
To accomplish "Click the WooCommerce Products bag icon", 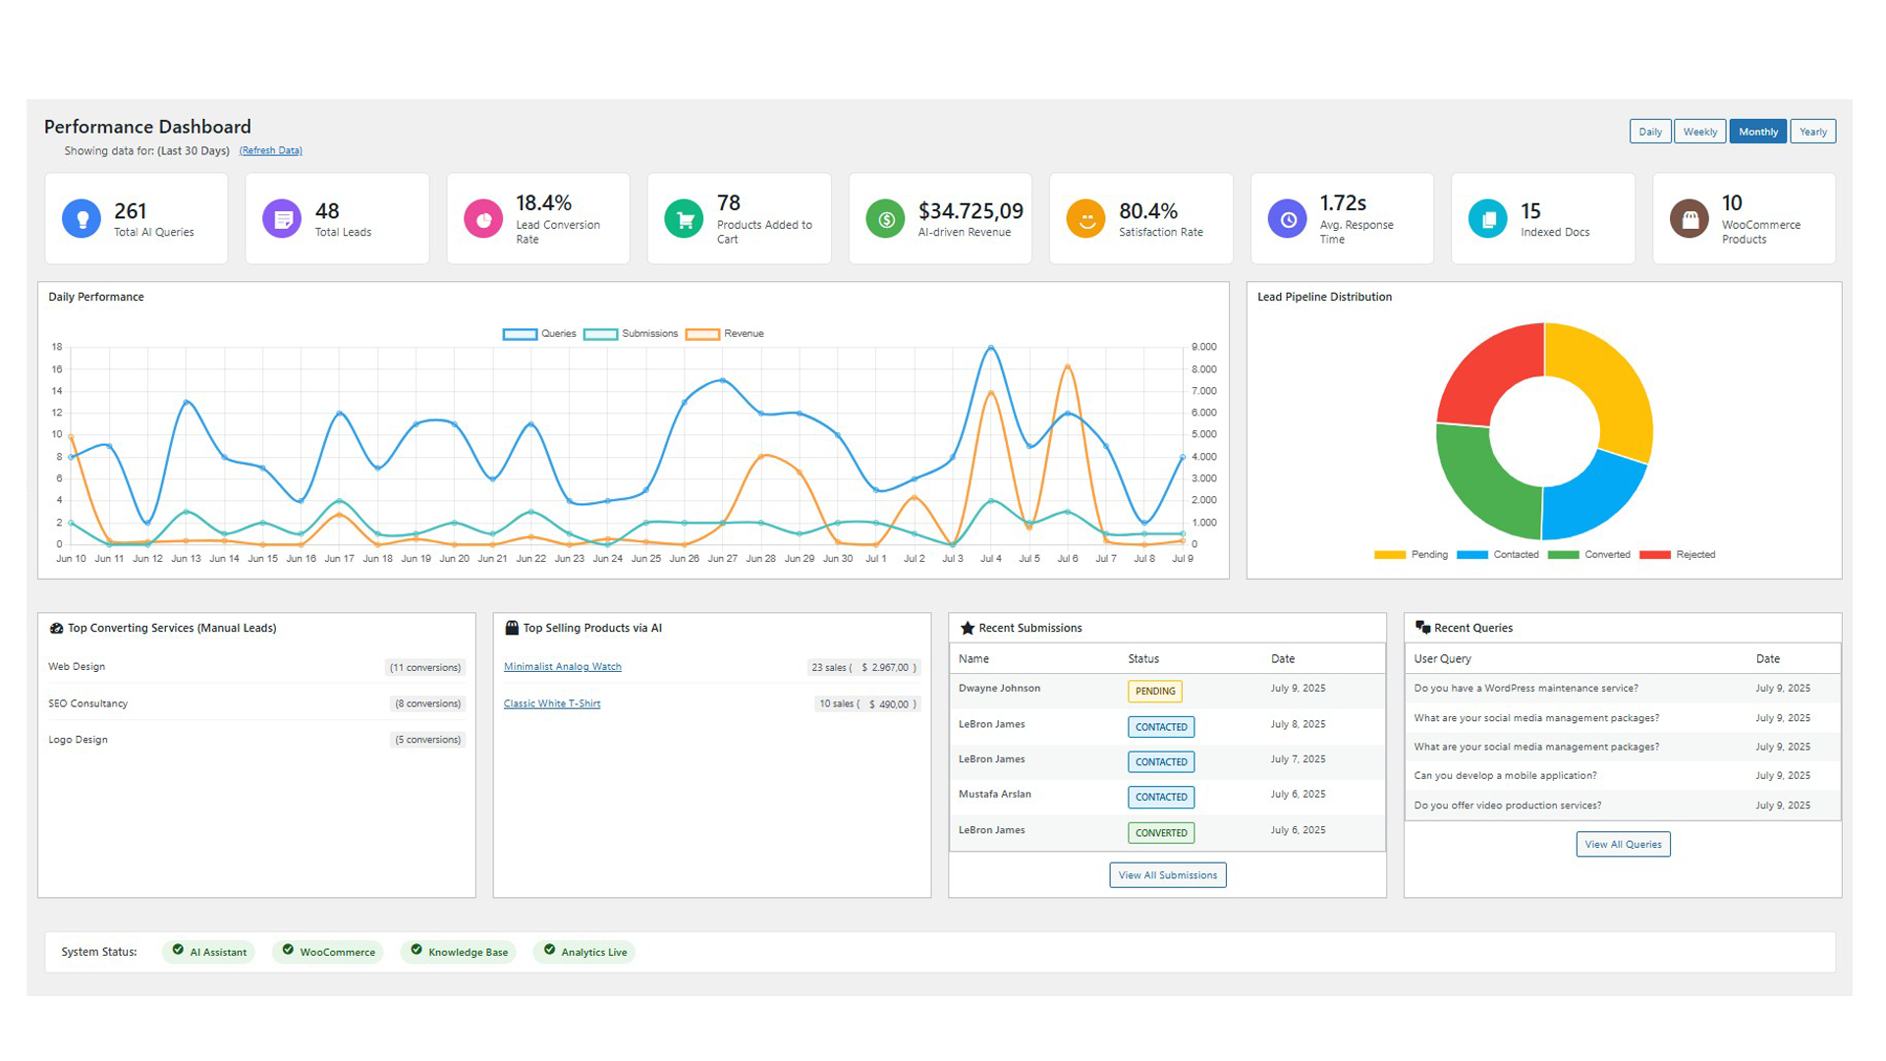I will 1689,218.
